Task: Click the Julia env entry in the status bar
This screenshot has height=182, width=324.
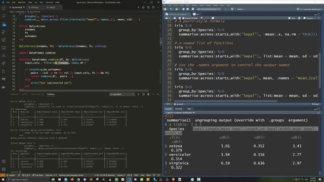Action: (x=51, y=175)
